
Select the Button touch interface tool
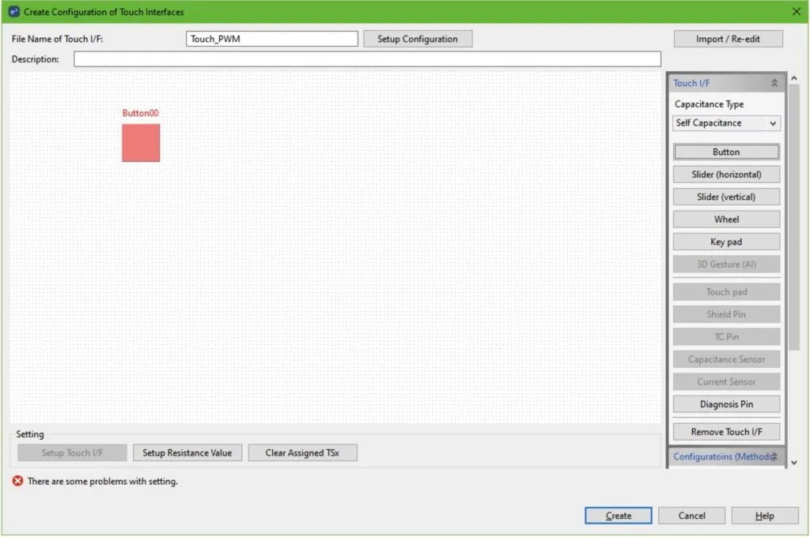725,151
